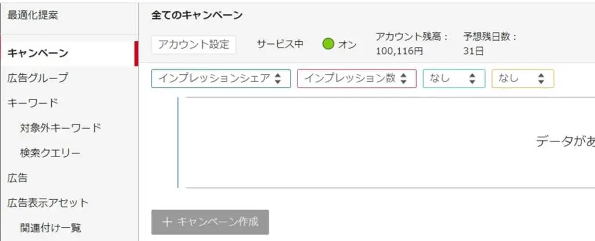Image resolution: width=595 pixels, height=241 pixels.
Task: Click the arrows icon in インプレッション数 selector
Action: tap(403, 79)
